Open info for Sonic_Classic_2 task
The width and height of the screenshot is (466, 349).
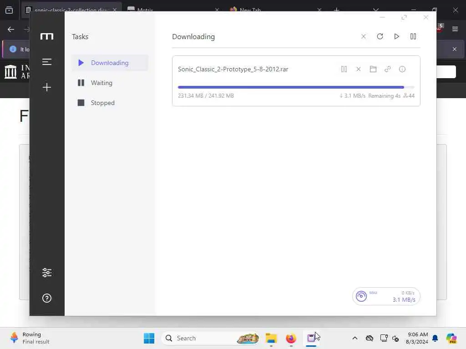click(402, 69)
